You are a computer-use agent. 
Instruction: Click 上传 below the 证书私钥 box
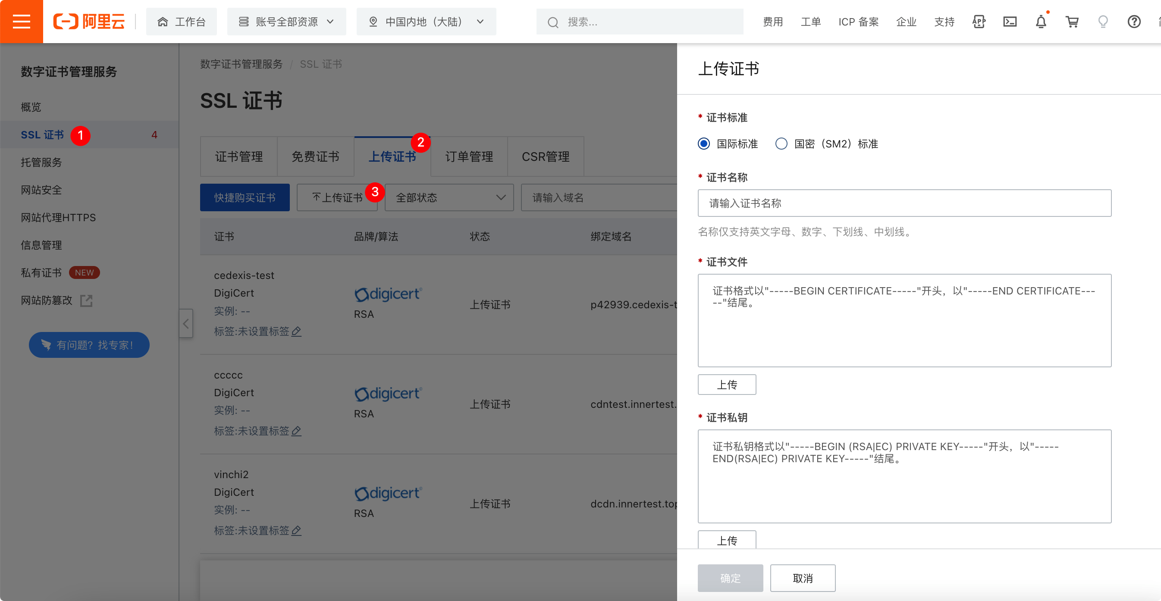pos(727,540)
